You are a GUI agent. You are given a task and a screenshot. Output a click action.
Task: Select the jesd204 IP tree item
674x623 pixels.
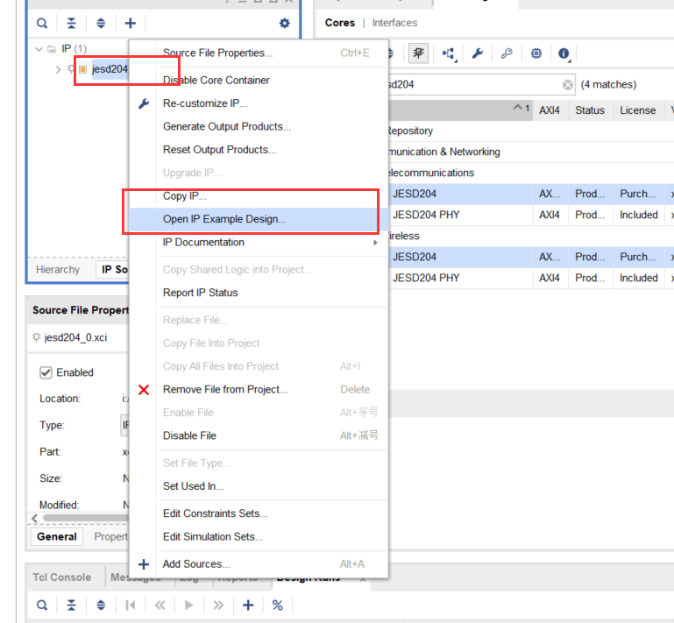coord(110,69)
